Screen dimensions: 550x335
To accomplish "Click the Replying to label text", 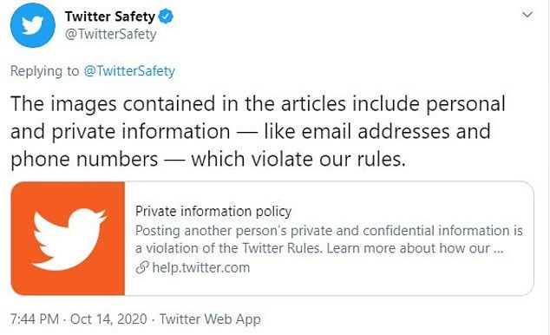I will click(x=45, y=71).
